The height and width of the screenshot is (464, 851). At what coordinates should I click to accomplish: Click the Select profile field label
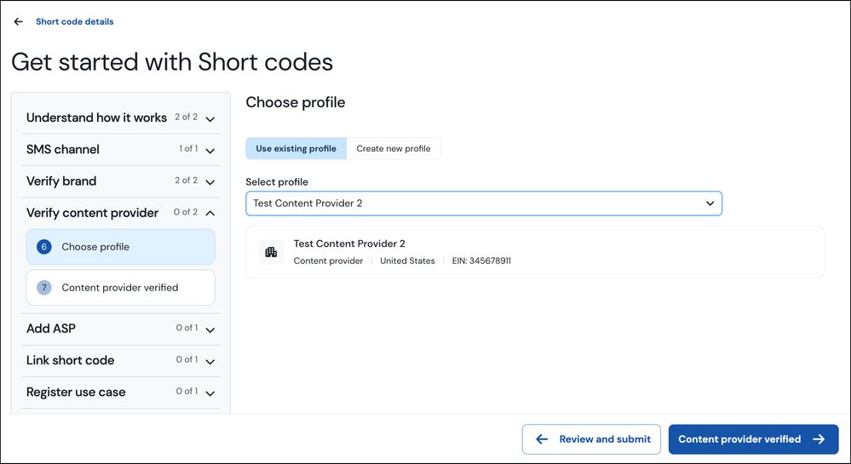(277, 182)
